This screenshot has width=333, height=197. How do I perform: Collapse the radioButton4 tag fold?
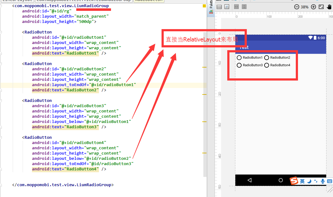[x=1, y=138]
